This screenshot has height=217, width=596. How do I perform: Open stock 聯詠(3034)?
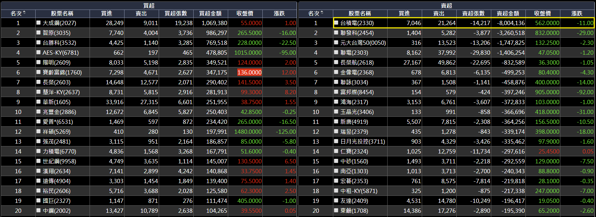(x=354, y=82)
